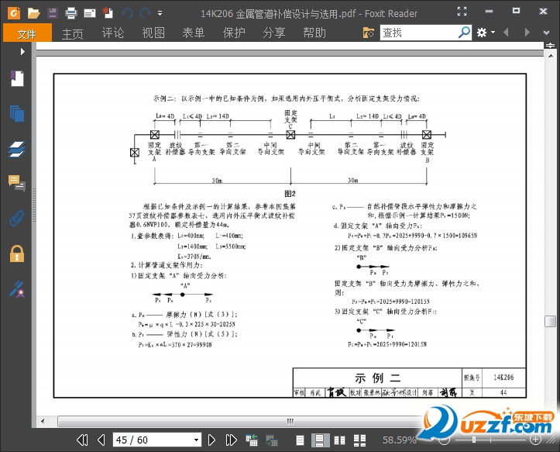The width and height of the screenshot is (560, 452).
Task: Redo the last action
Action: [146, 14]
